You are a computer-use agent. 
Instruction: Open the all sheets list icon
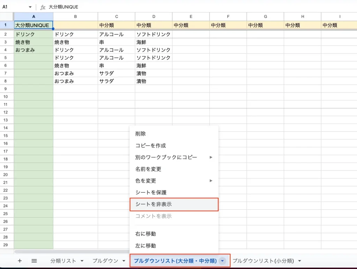[34, 261]
